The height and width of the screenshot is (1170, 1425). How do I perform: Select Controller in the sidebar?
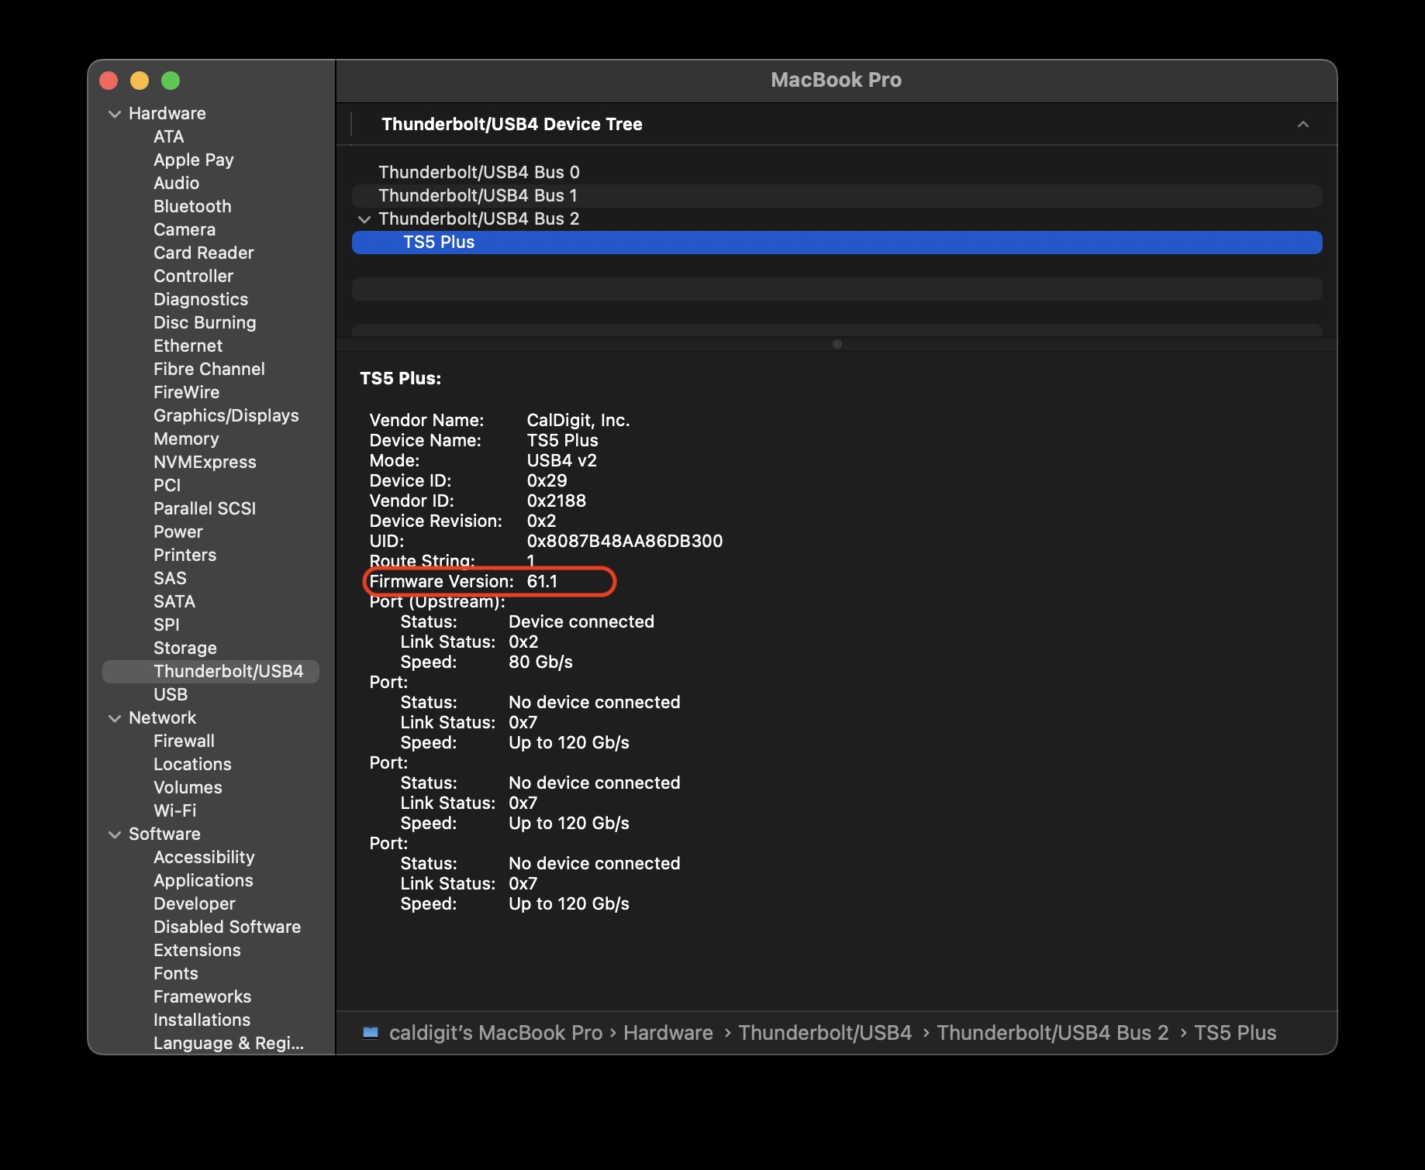[x=193, y=276]
